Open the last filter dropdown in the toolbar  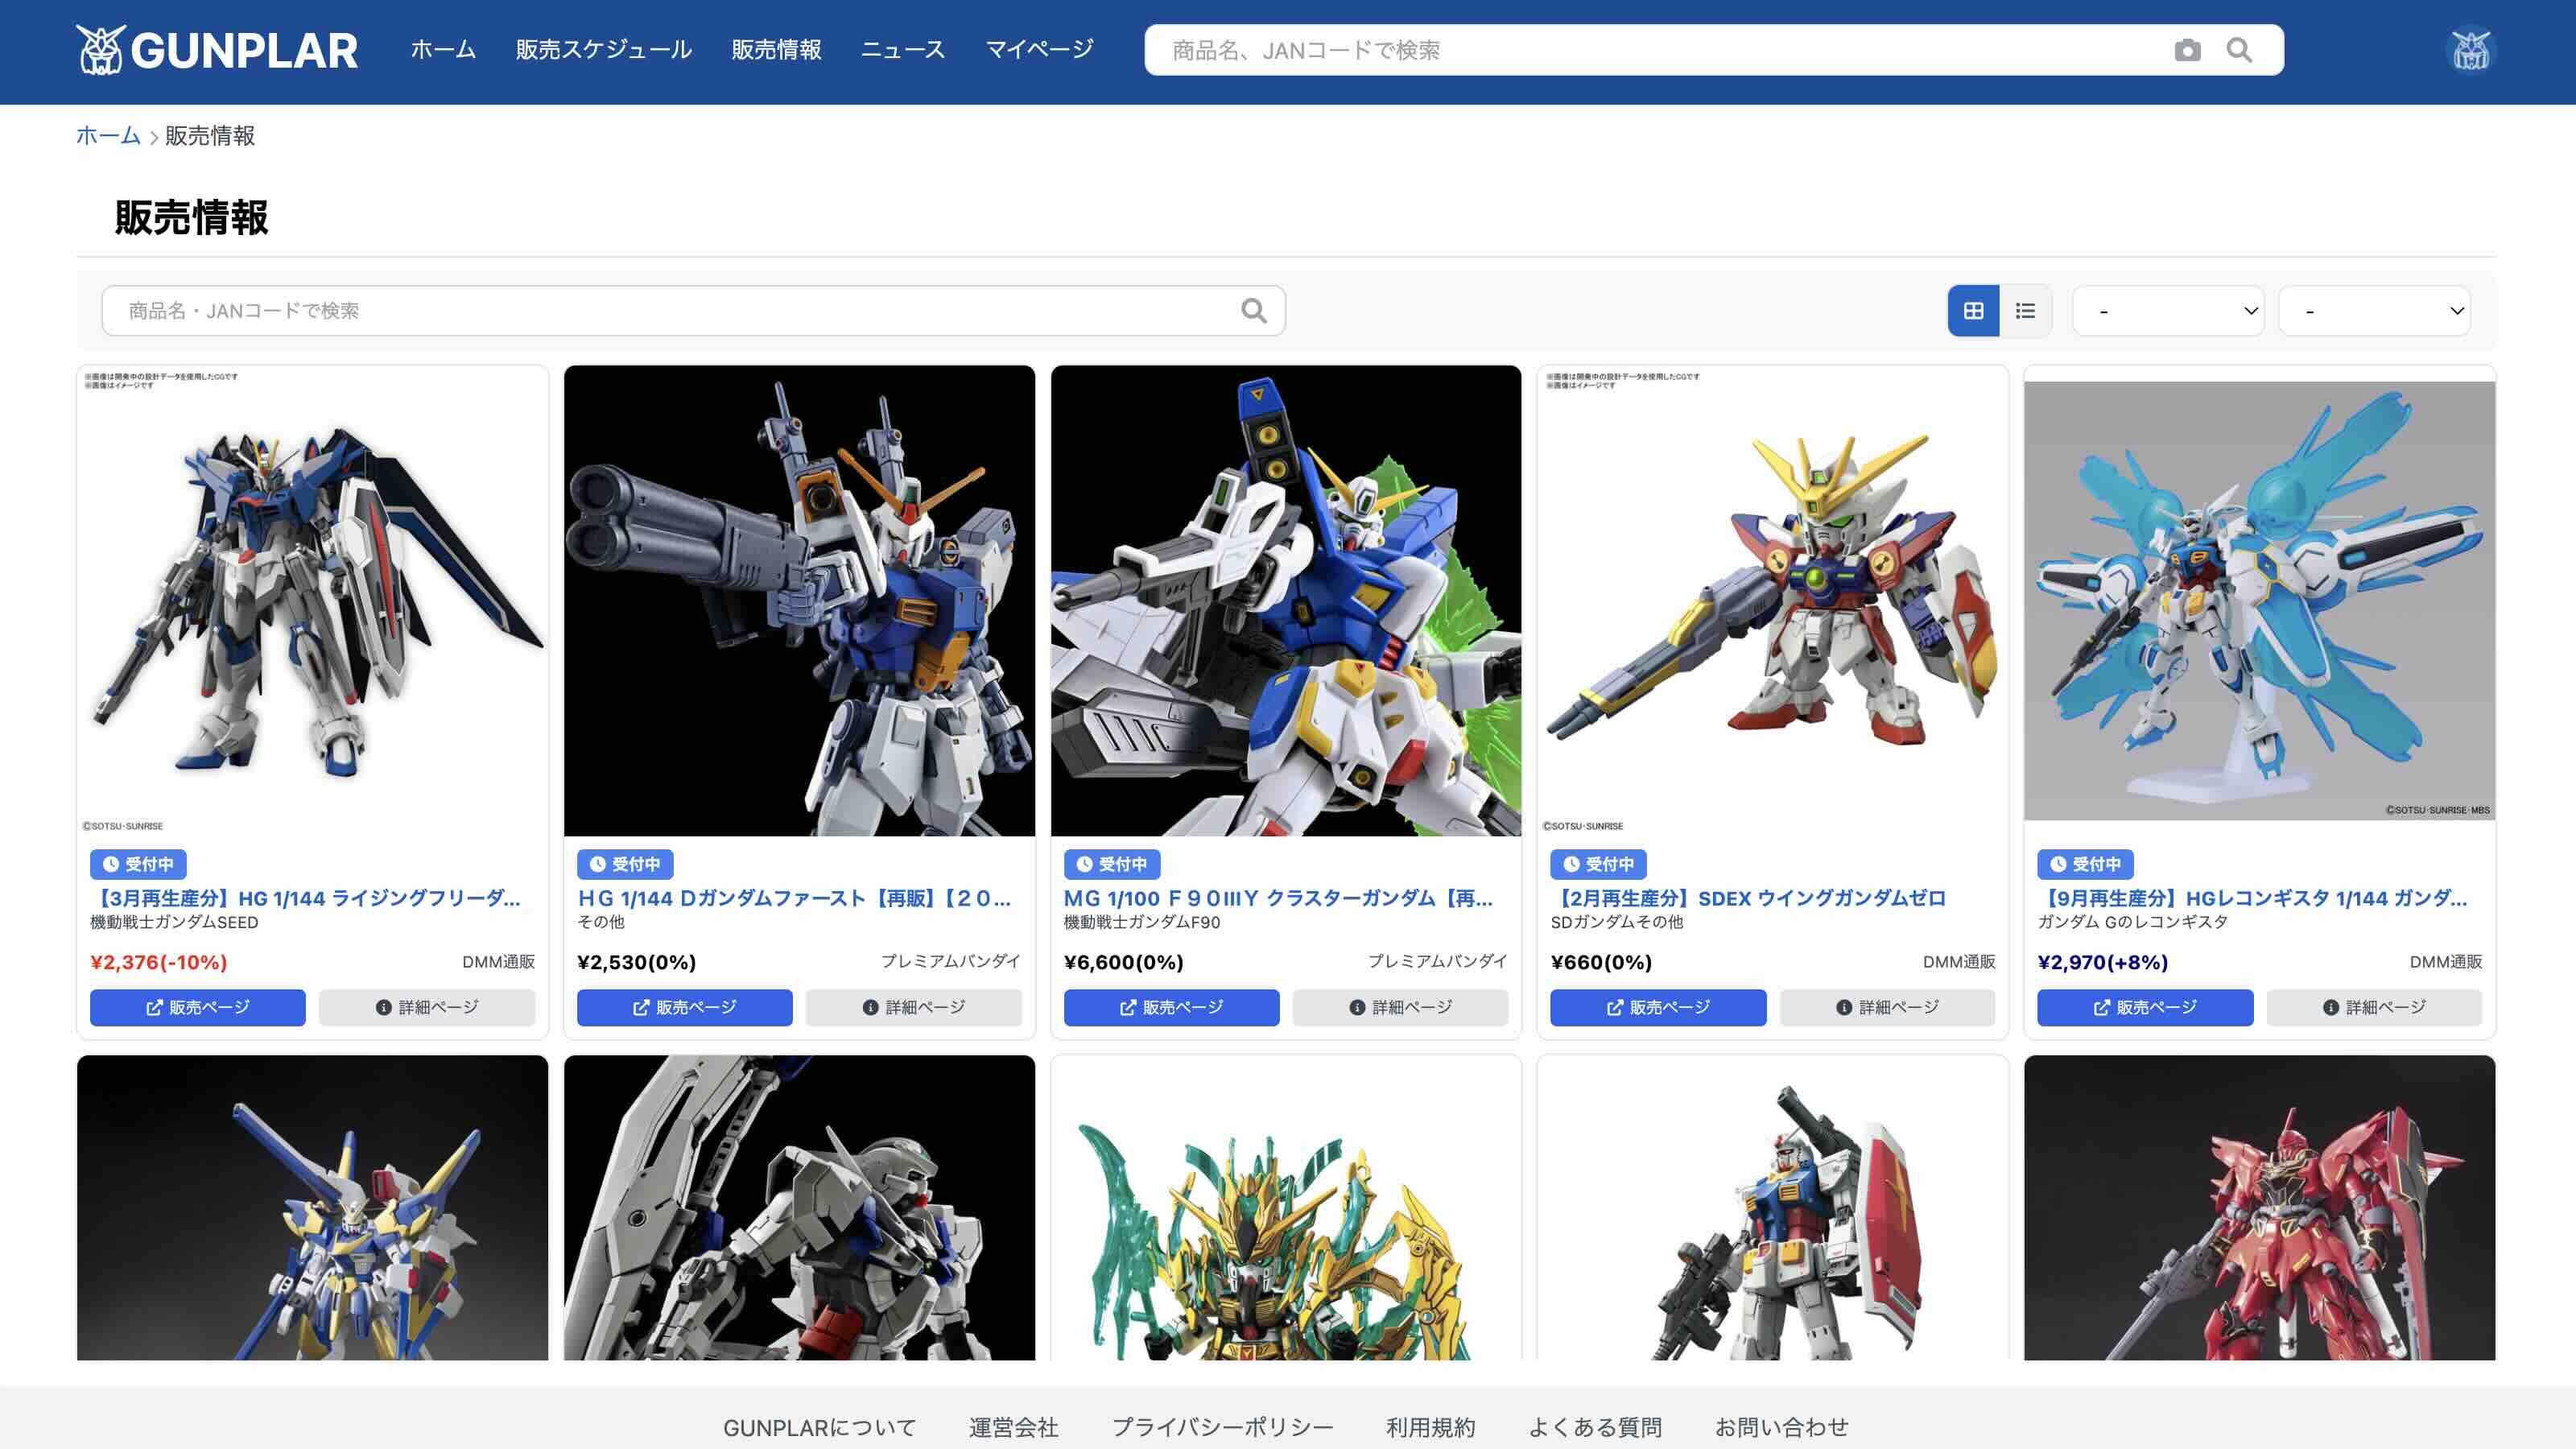2374,311
